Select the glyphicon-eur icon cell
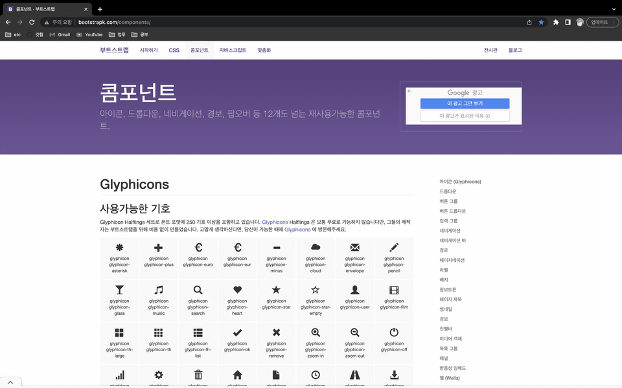Image resolution: width=622 pixels, height=388 pixels. [237, 259]
